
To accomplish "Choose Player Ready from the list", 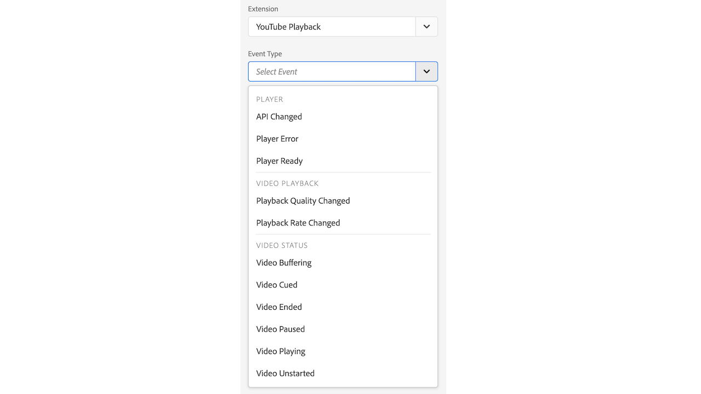I will tap(279, 160).
